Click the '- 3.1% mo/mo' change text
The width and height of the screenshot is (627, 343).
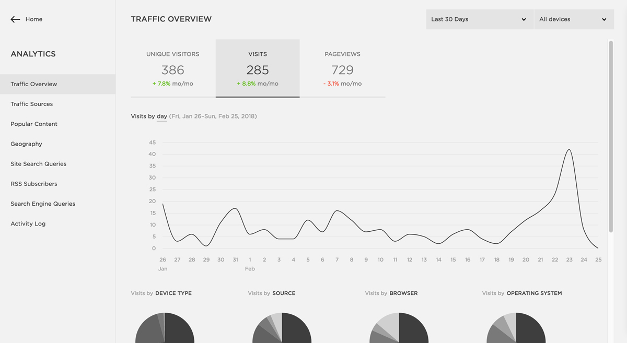coord(342,84)
